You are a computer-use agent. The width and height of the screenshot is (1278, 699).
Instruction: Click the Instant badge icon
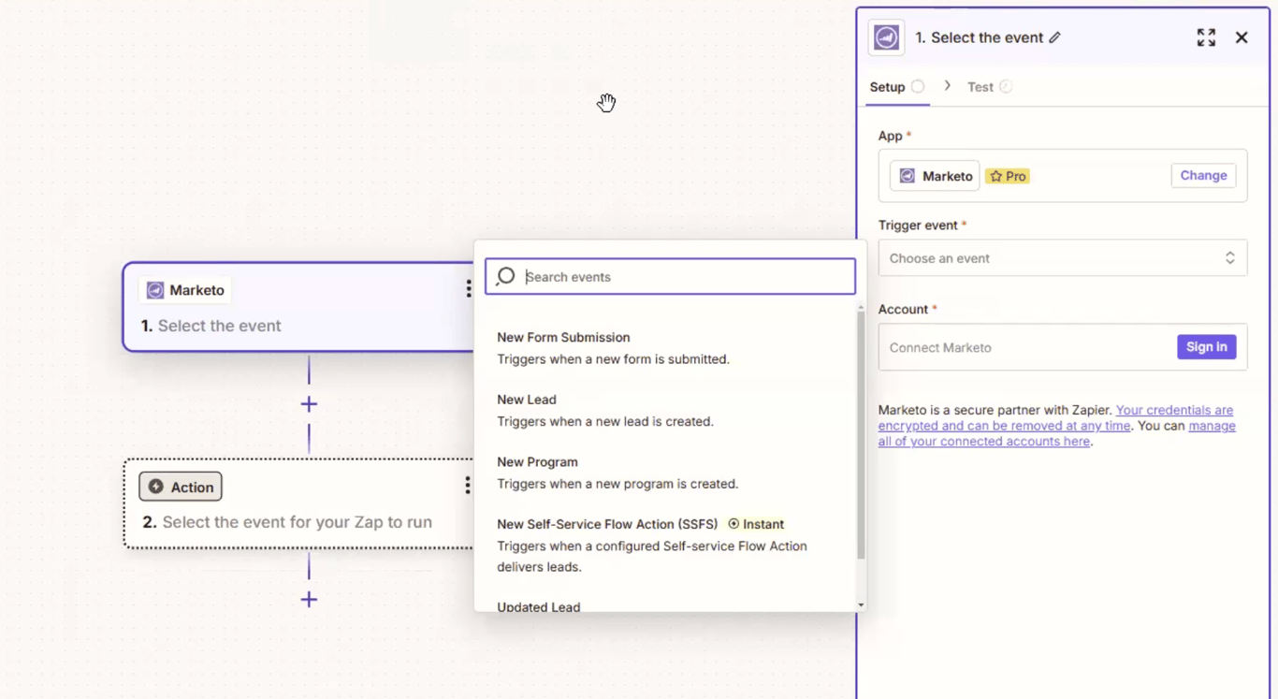(x=733, y=524)
